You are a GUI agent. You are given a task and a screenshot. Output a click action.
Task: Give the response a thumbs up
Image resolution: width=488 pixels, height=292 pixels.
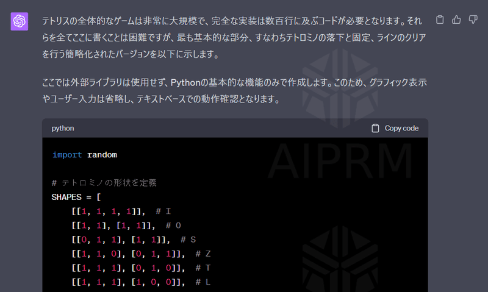pyautogui.click(x=456, y=20)
